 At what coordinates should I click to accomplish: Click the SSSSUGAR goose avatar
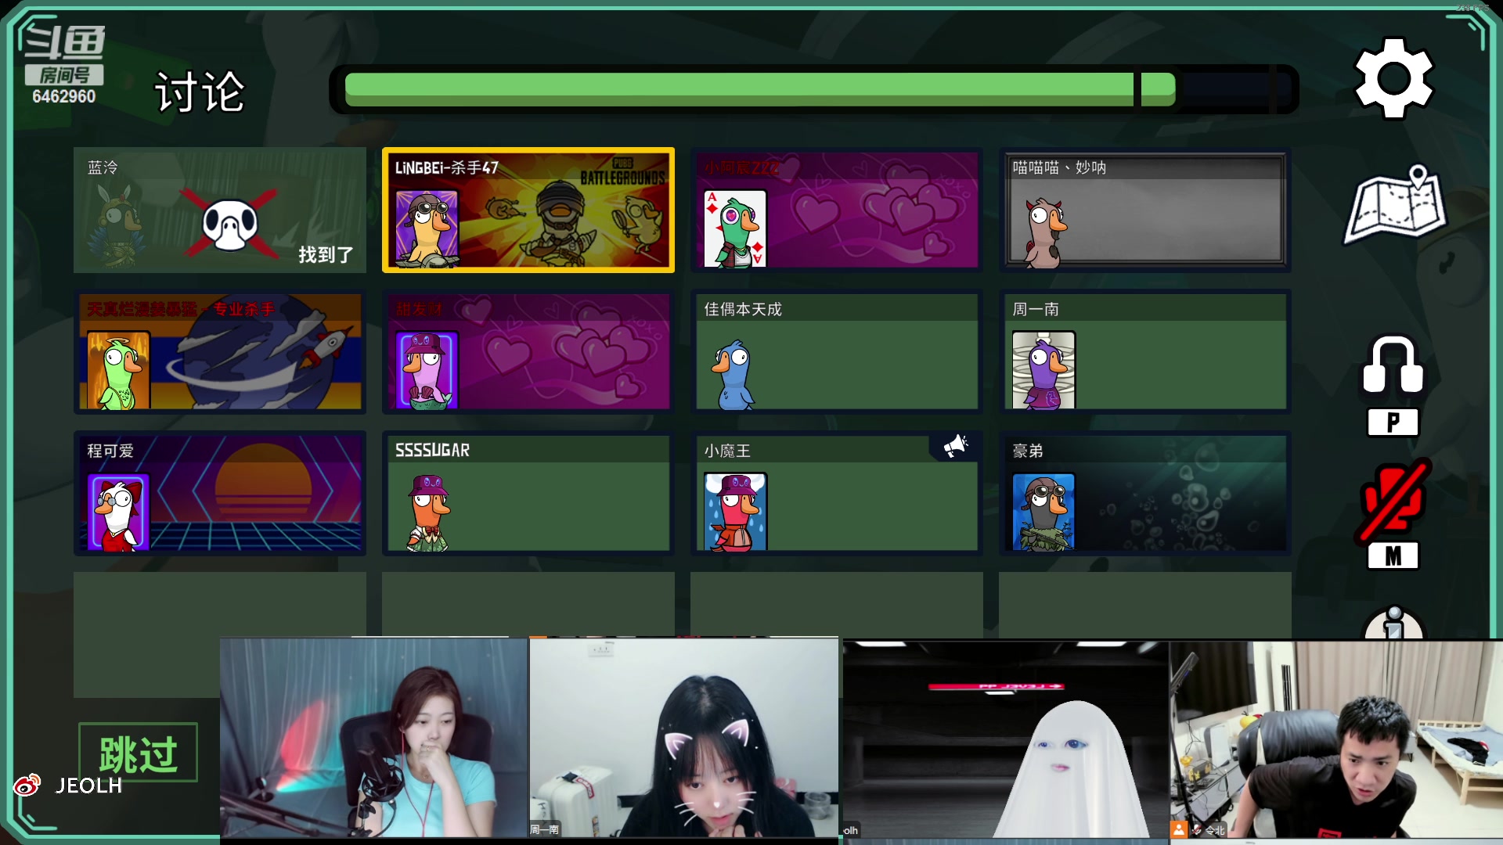(427, 512)
